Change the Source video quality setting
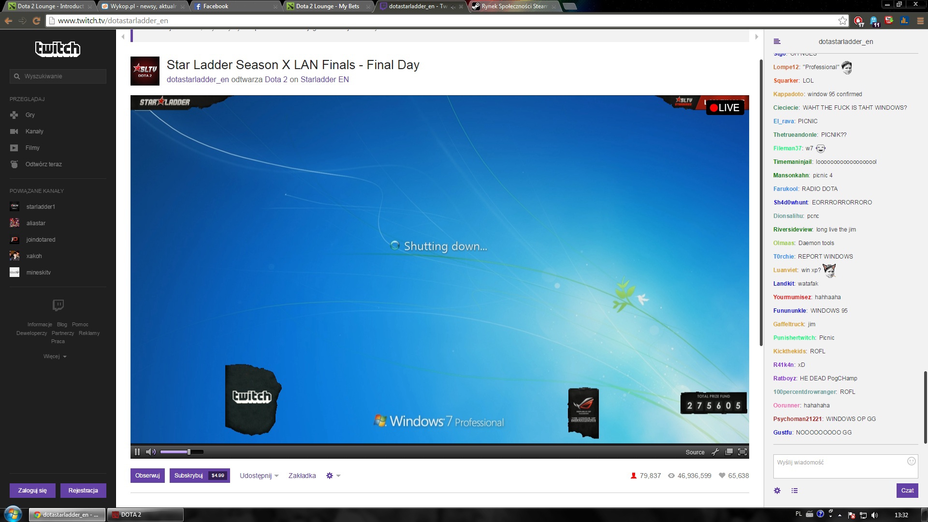This screenshot has height=522, width=928. (695, 452)
